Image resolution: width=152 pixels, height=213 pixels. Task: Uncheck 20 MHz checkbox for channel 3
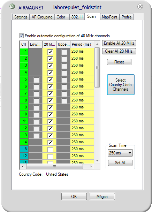point(50,66)
